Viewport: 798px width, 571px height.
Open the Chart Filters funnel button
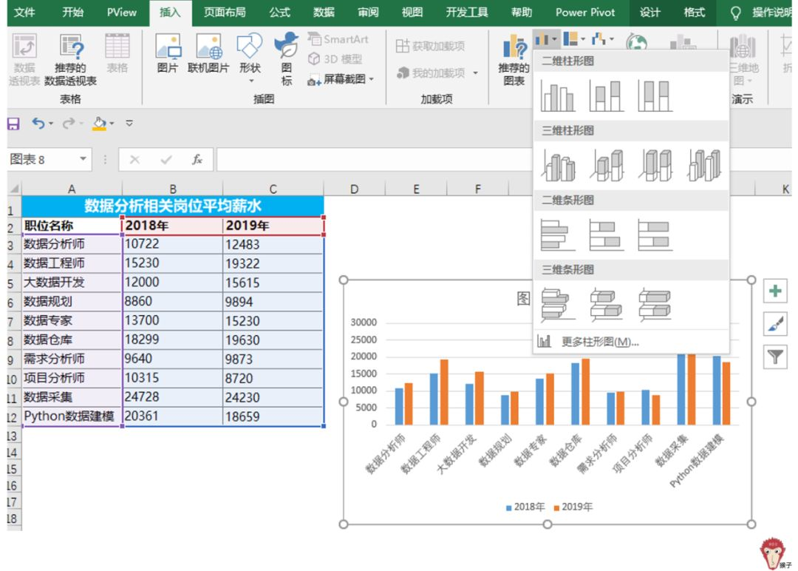point(775,357)
